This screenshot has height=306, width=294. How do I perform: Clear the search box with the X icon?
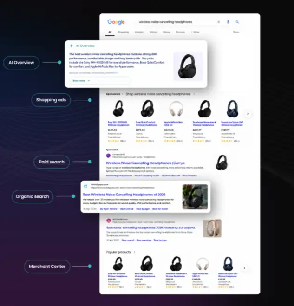pos(219,22)
